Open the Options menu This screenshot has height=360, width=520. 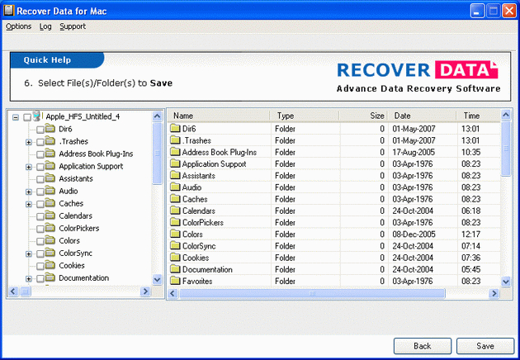point(18,26)
